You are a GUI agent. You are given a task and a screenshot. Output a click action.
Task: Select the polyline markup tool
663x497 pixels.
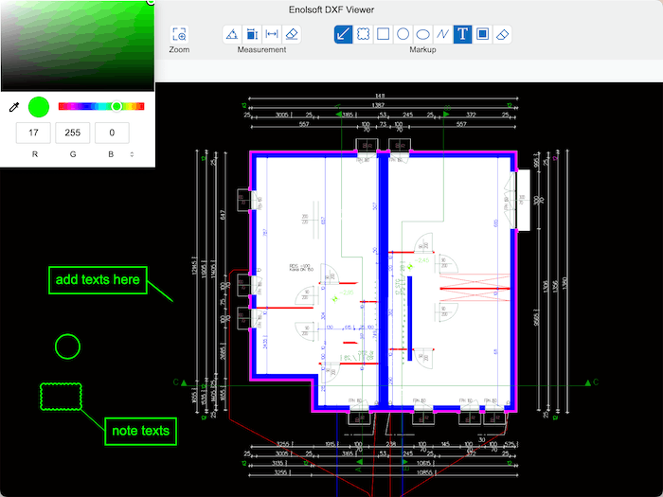click(x=442, y=34)
